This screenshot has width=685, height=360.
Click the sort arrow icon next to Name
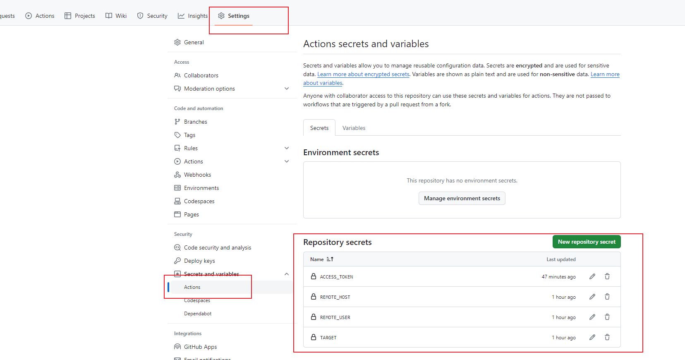[330, 259]
